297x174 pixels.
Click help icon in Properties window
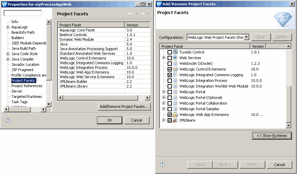(x=8, y=120)
